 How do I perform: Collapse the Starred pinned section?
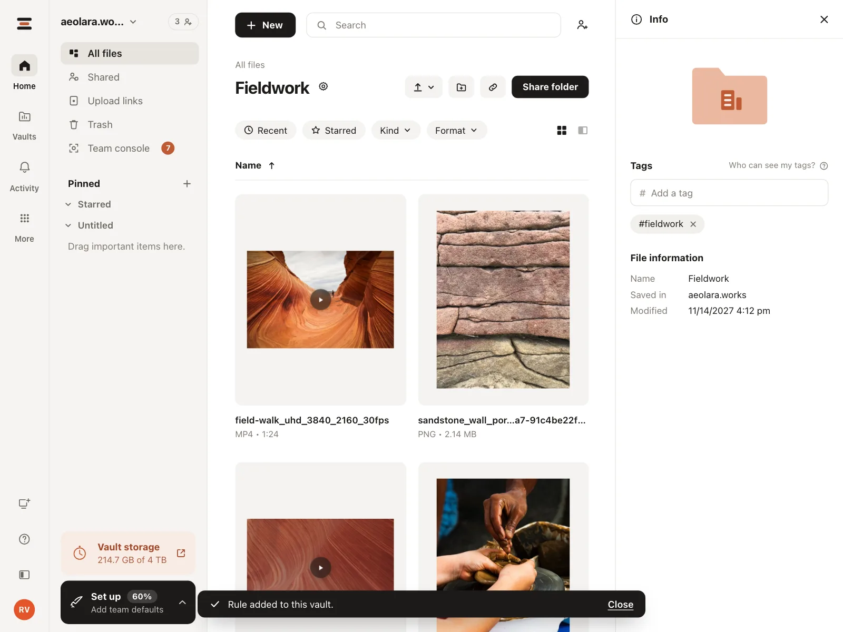coord(68,204)
